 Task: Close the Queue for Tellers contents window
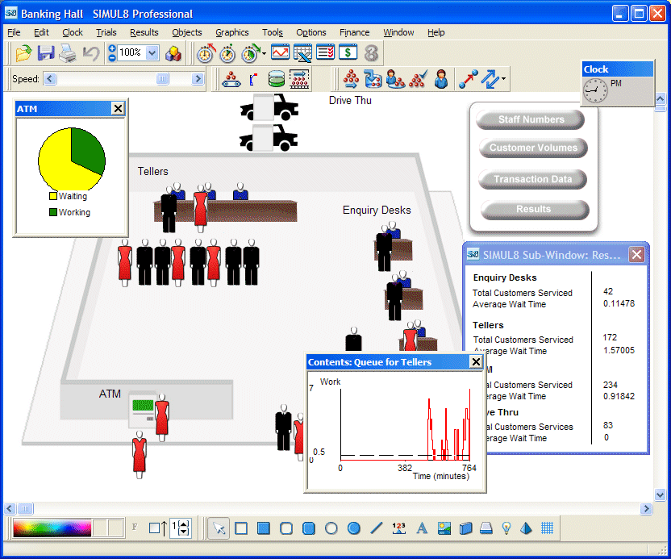pyautogui.click(x=476, y=362)
